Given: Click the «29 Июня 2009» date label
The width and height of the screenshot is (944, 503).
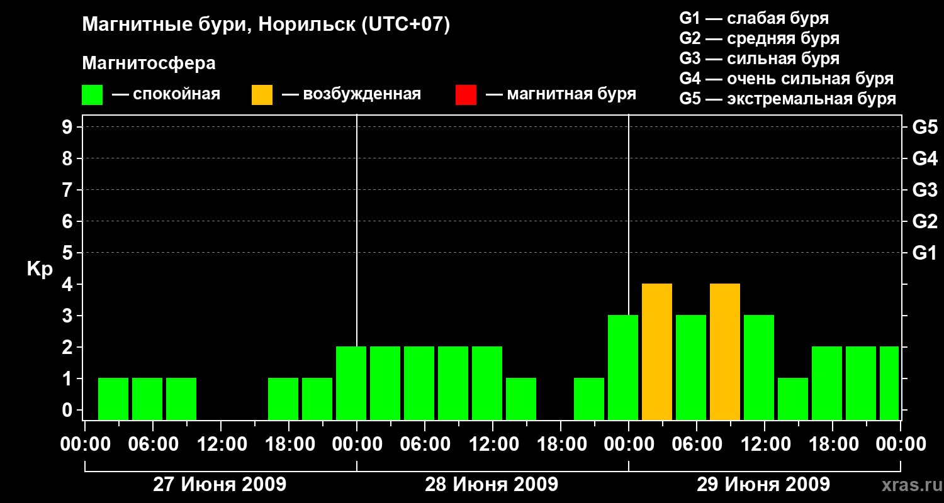Looking at the screenshot, I should (x=763, y=485).
